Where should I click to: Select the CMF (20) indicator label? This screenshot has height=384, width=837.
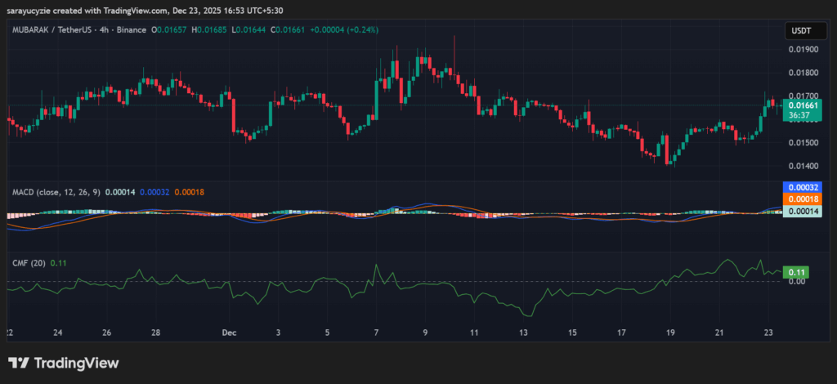[x=29, y=262]
